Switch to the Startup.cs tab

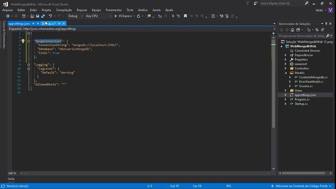point(48,24)
